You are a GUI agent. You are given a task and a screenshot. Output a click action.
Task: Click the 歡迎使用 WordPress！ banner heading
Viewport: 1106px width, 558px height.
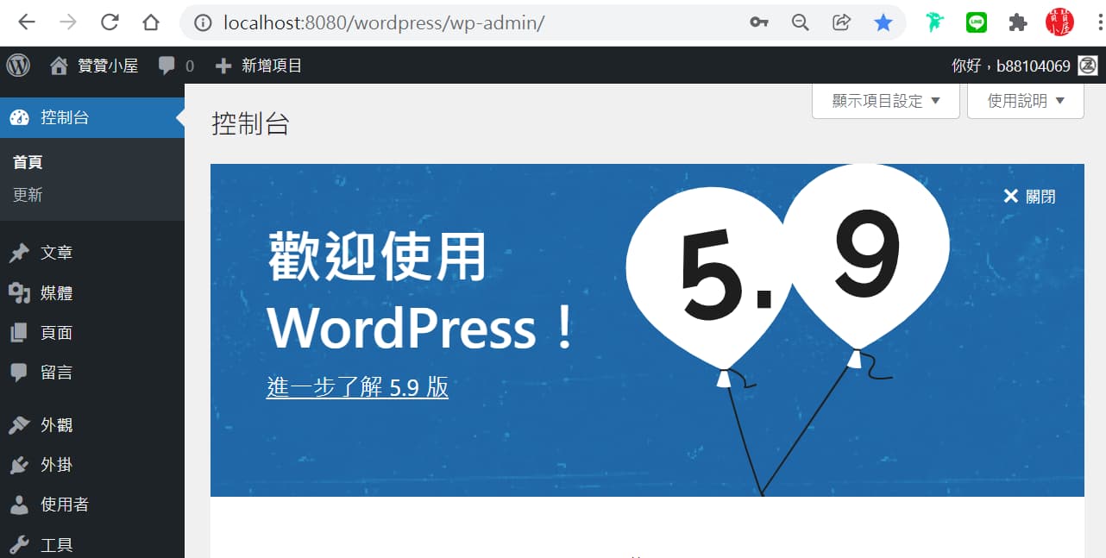pos(421,292)
